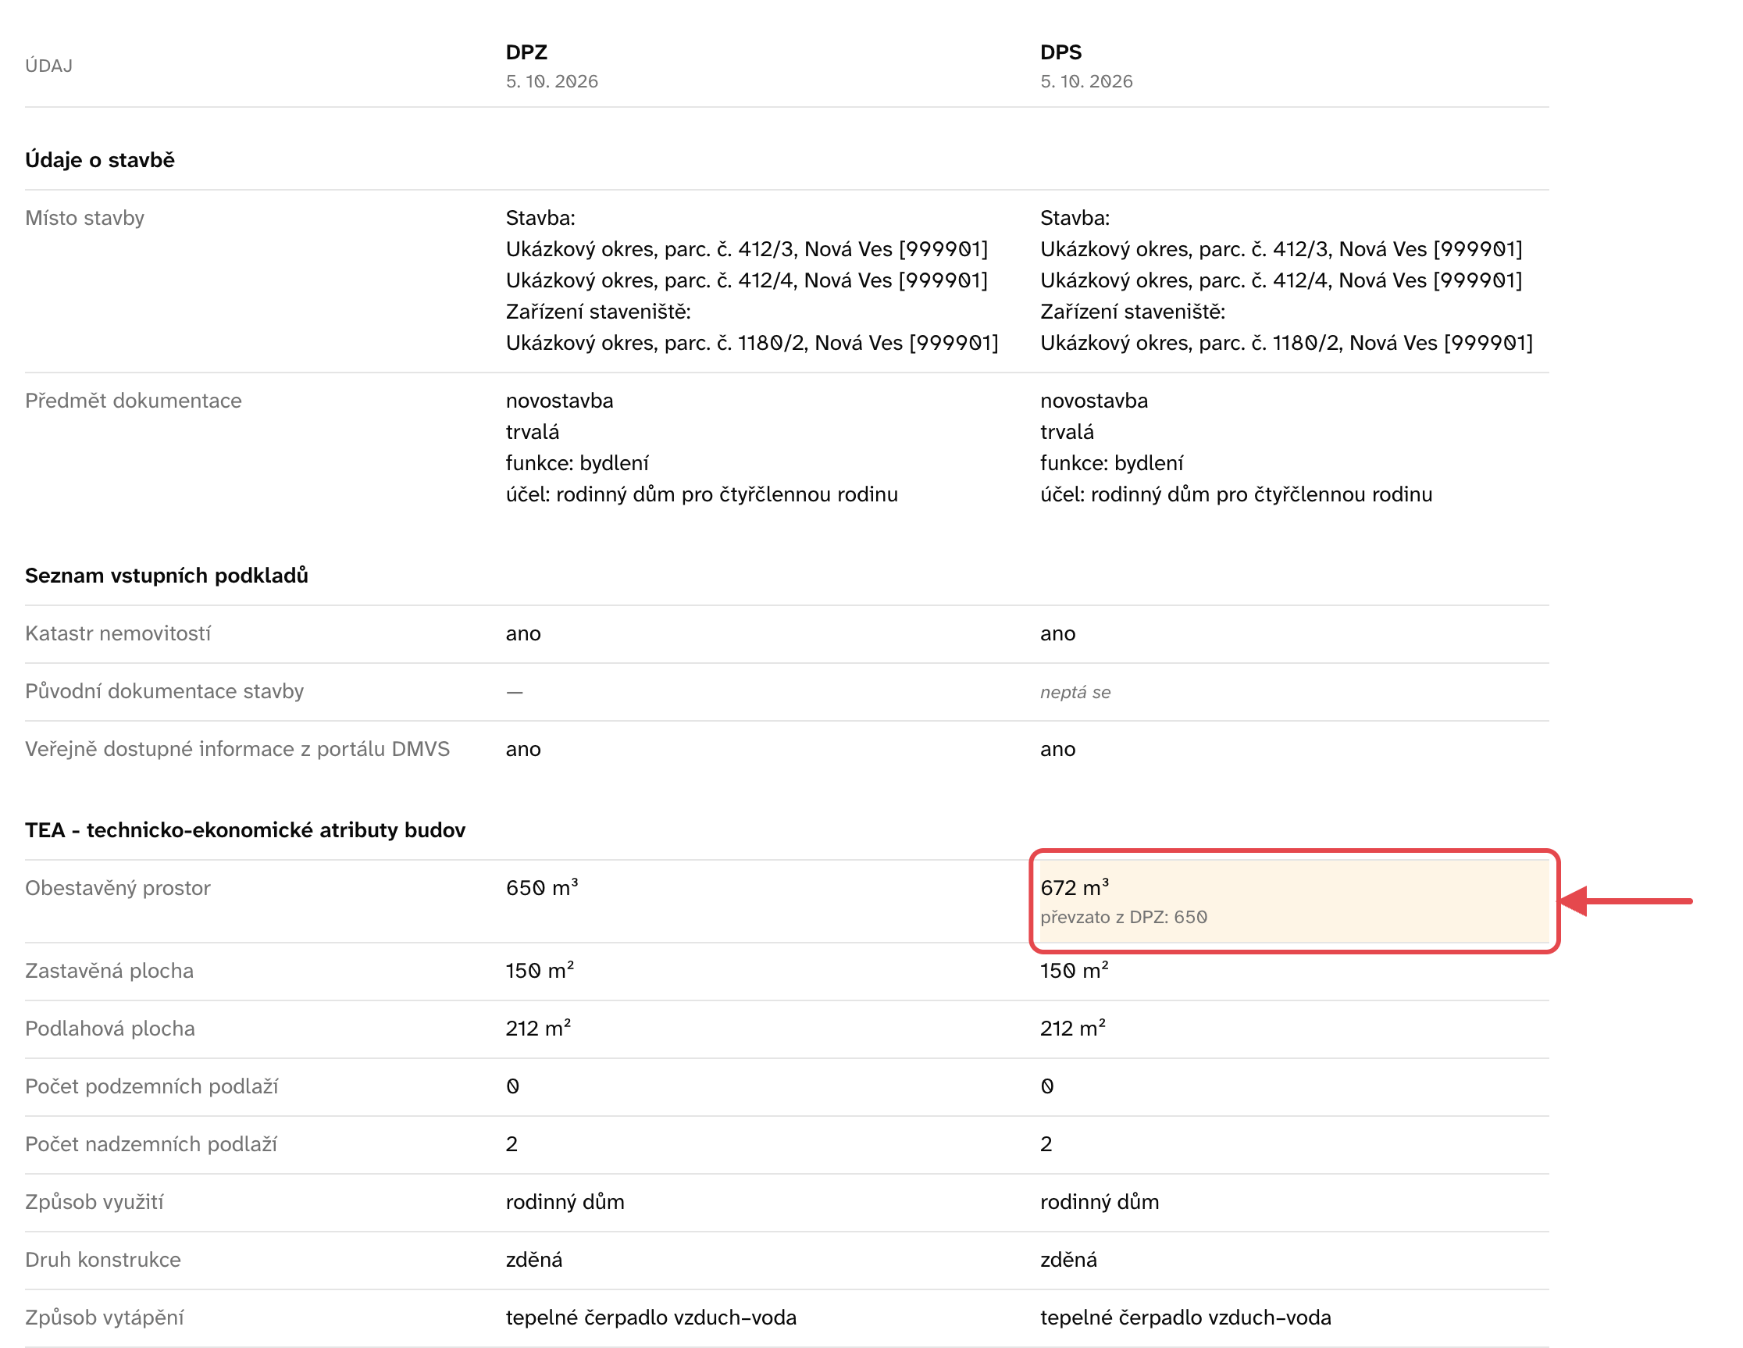Click 'Počet podzemních podlaží' row label
Image resolution: width=1743 pixels, height=1348 pixels.
[151, 1087]
